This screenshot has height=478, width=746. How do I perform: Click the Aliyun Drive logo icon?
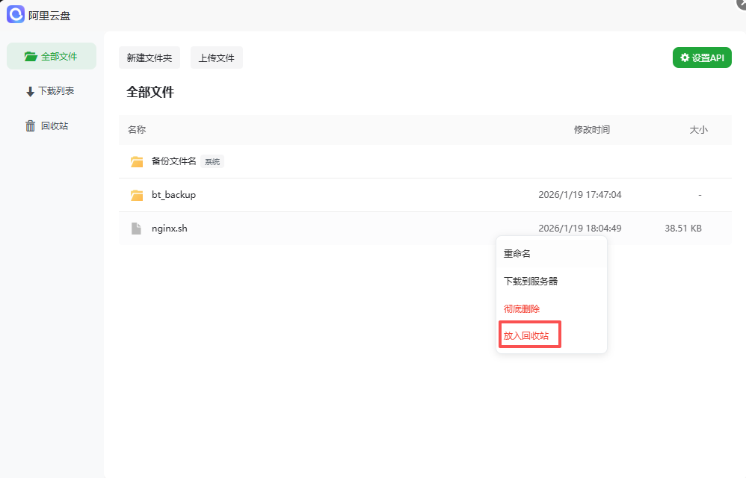(x=15, y=14)
